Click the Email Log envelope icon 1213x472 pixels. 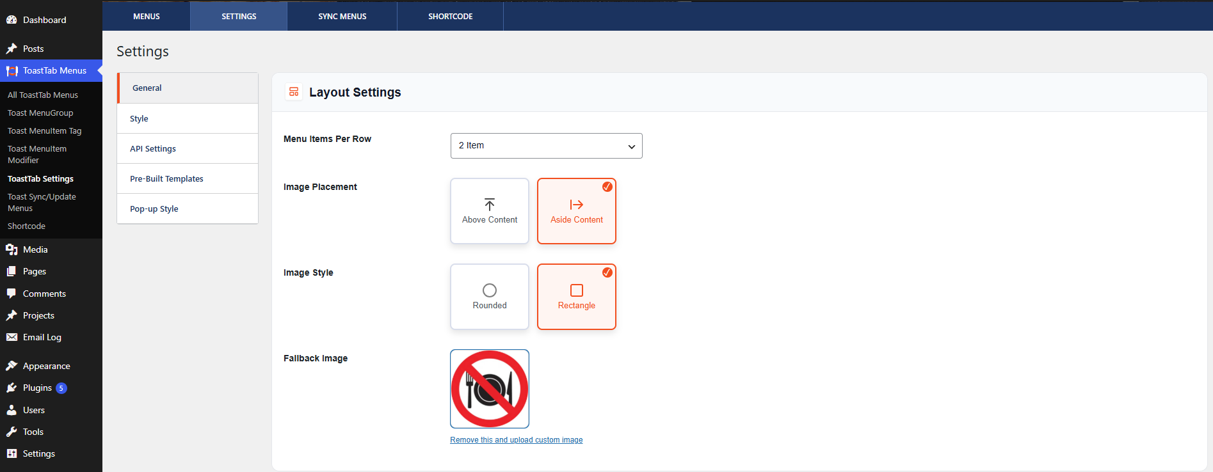12,337
